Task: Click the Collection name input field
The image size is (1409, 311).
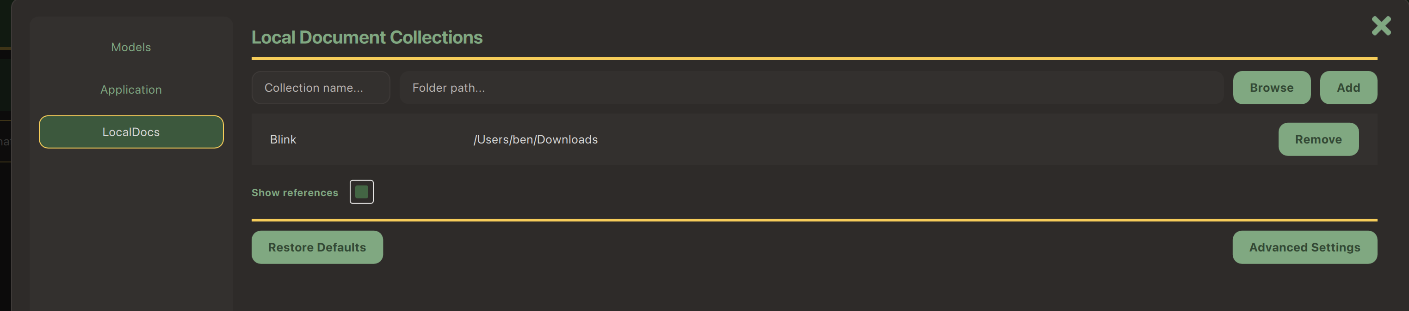Action: click(x=321, y=87)
